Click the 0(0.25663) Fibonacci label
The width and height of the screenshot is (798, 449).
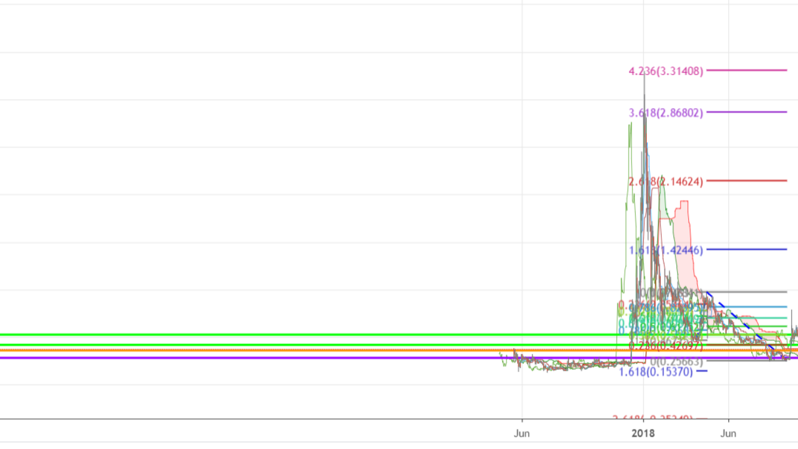[676, 362]
